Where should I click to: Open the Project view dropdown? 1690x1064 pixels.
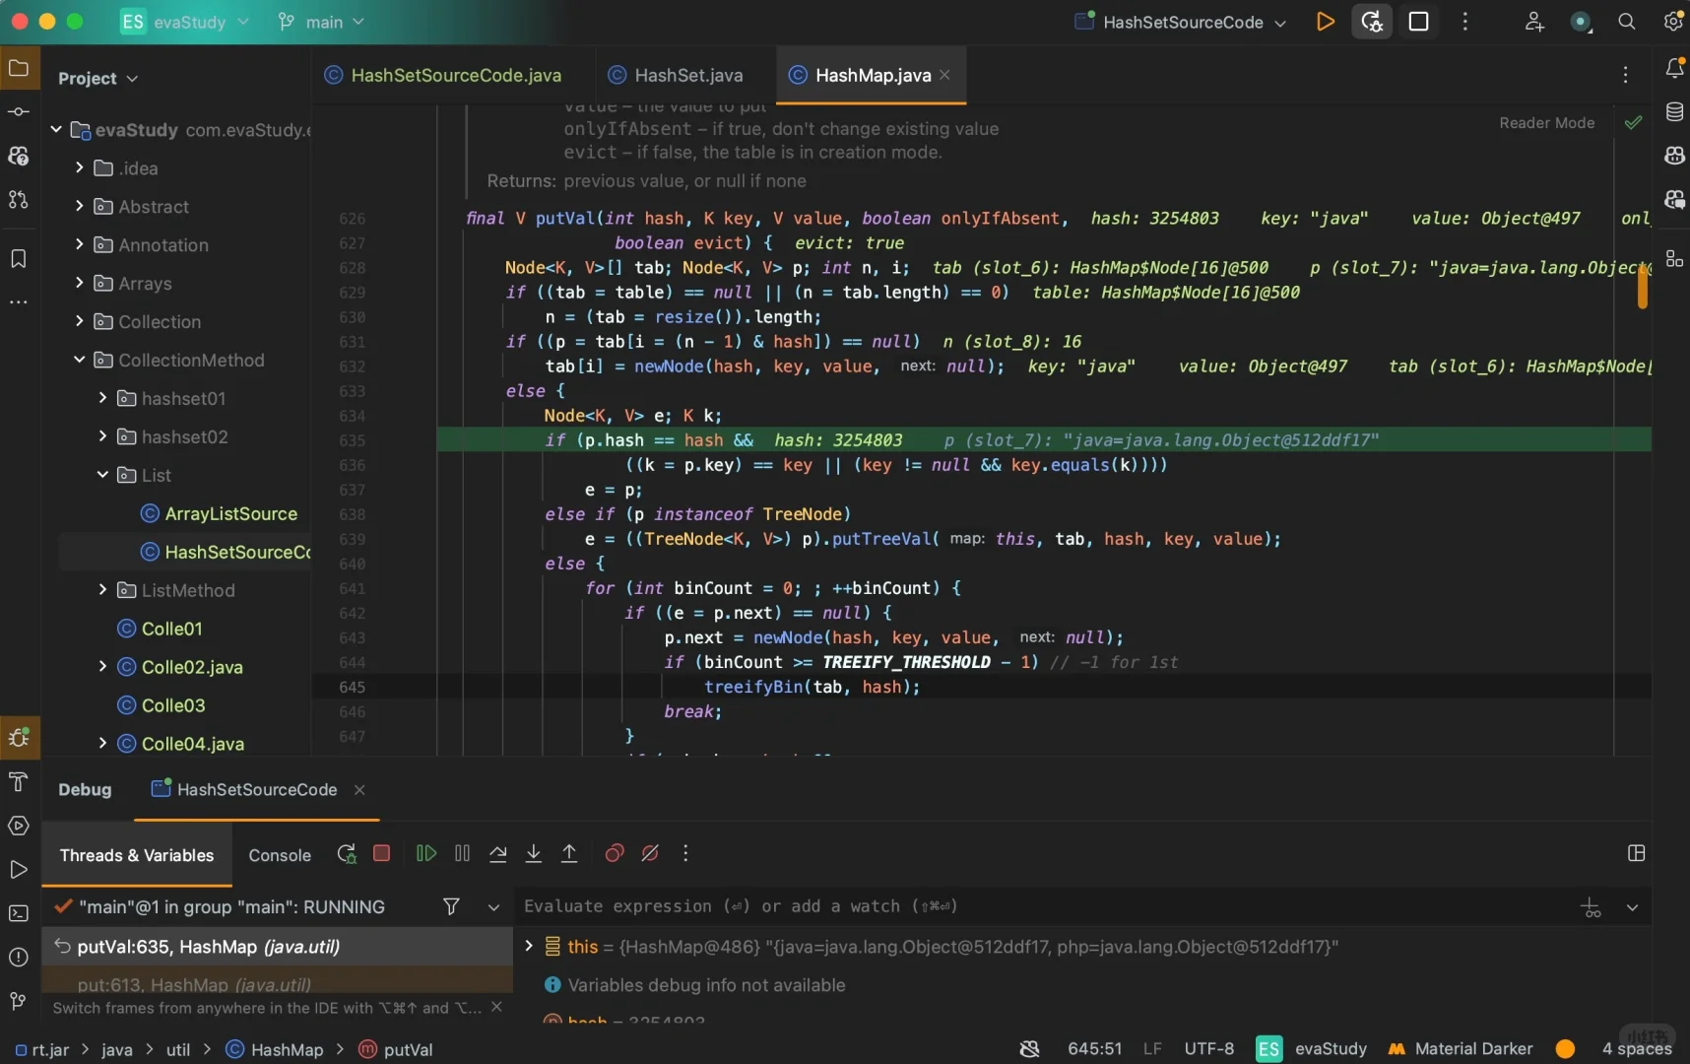coord(98,78)
